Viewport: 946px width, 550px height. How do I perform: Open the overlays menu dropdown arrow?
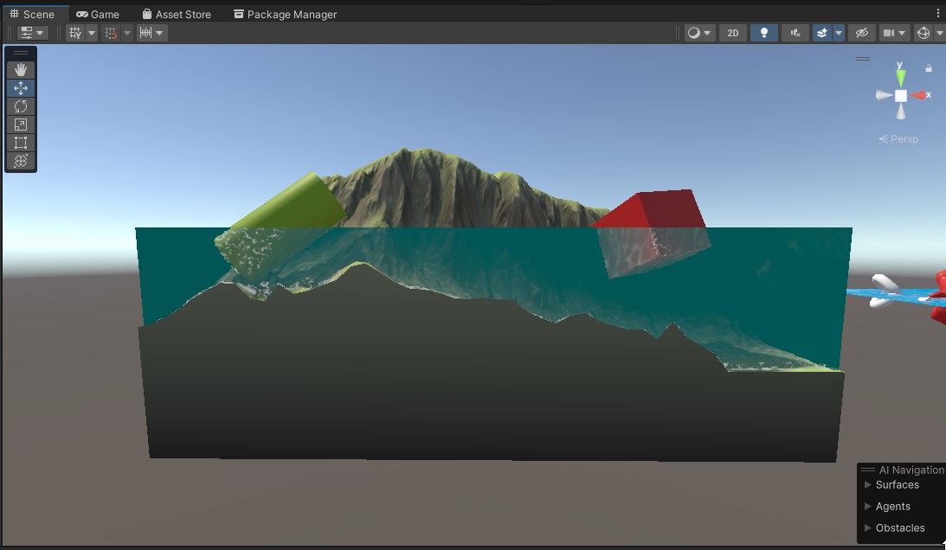tap(41, 33)
